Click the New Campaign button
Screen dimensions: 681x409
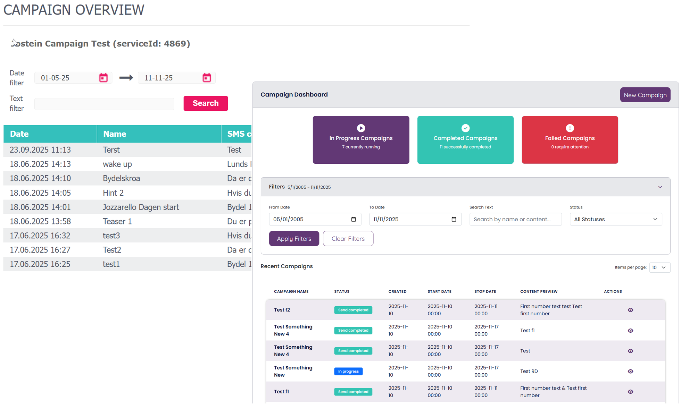[645, 95]
